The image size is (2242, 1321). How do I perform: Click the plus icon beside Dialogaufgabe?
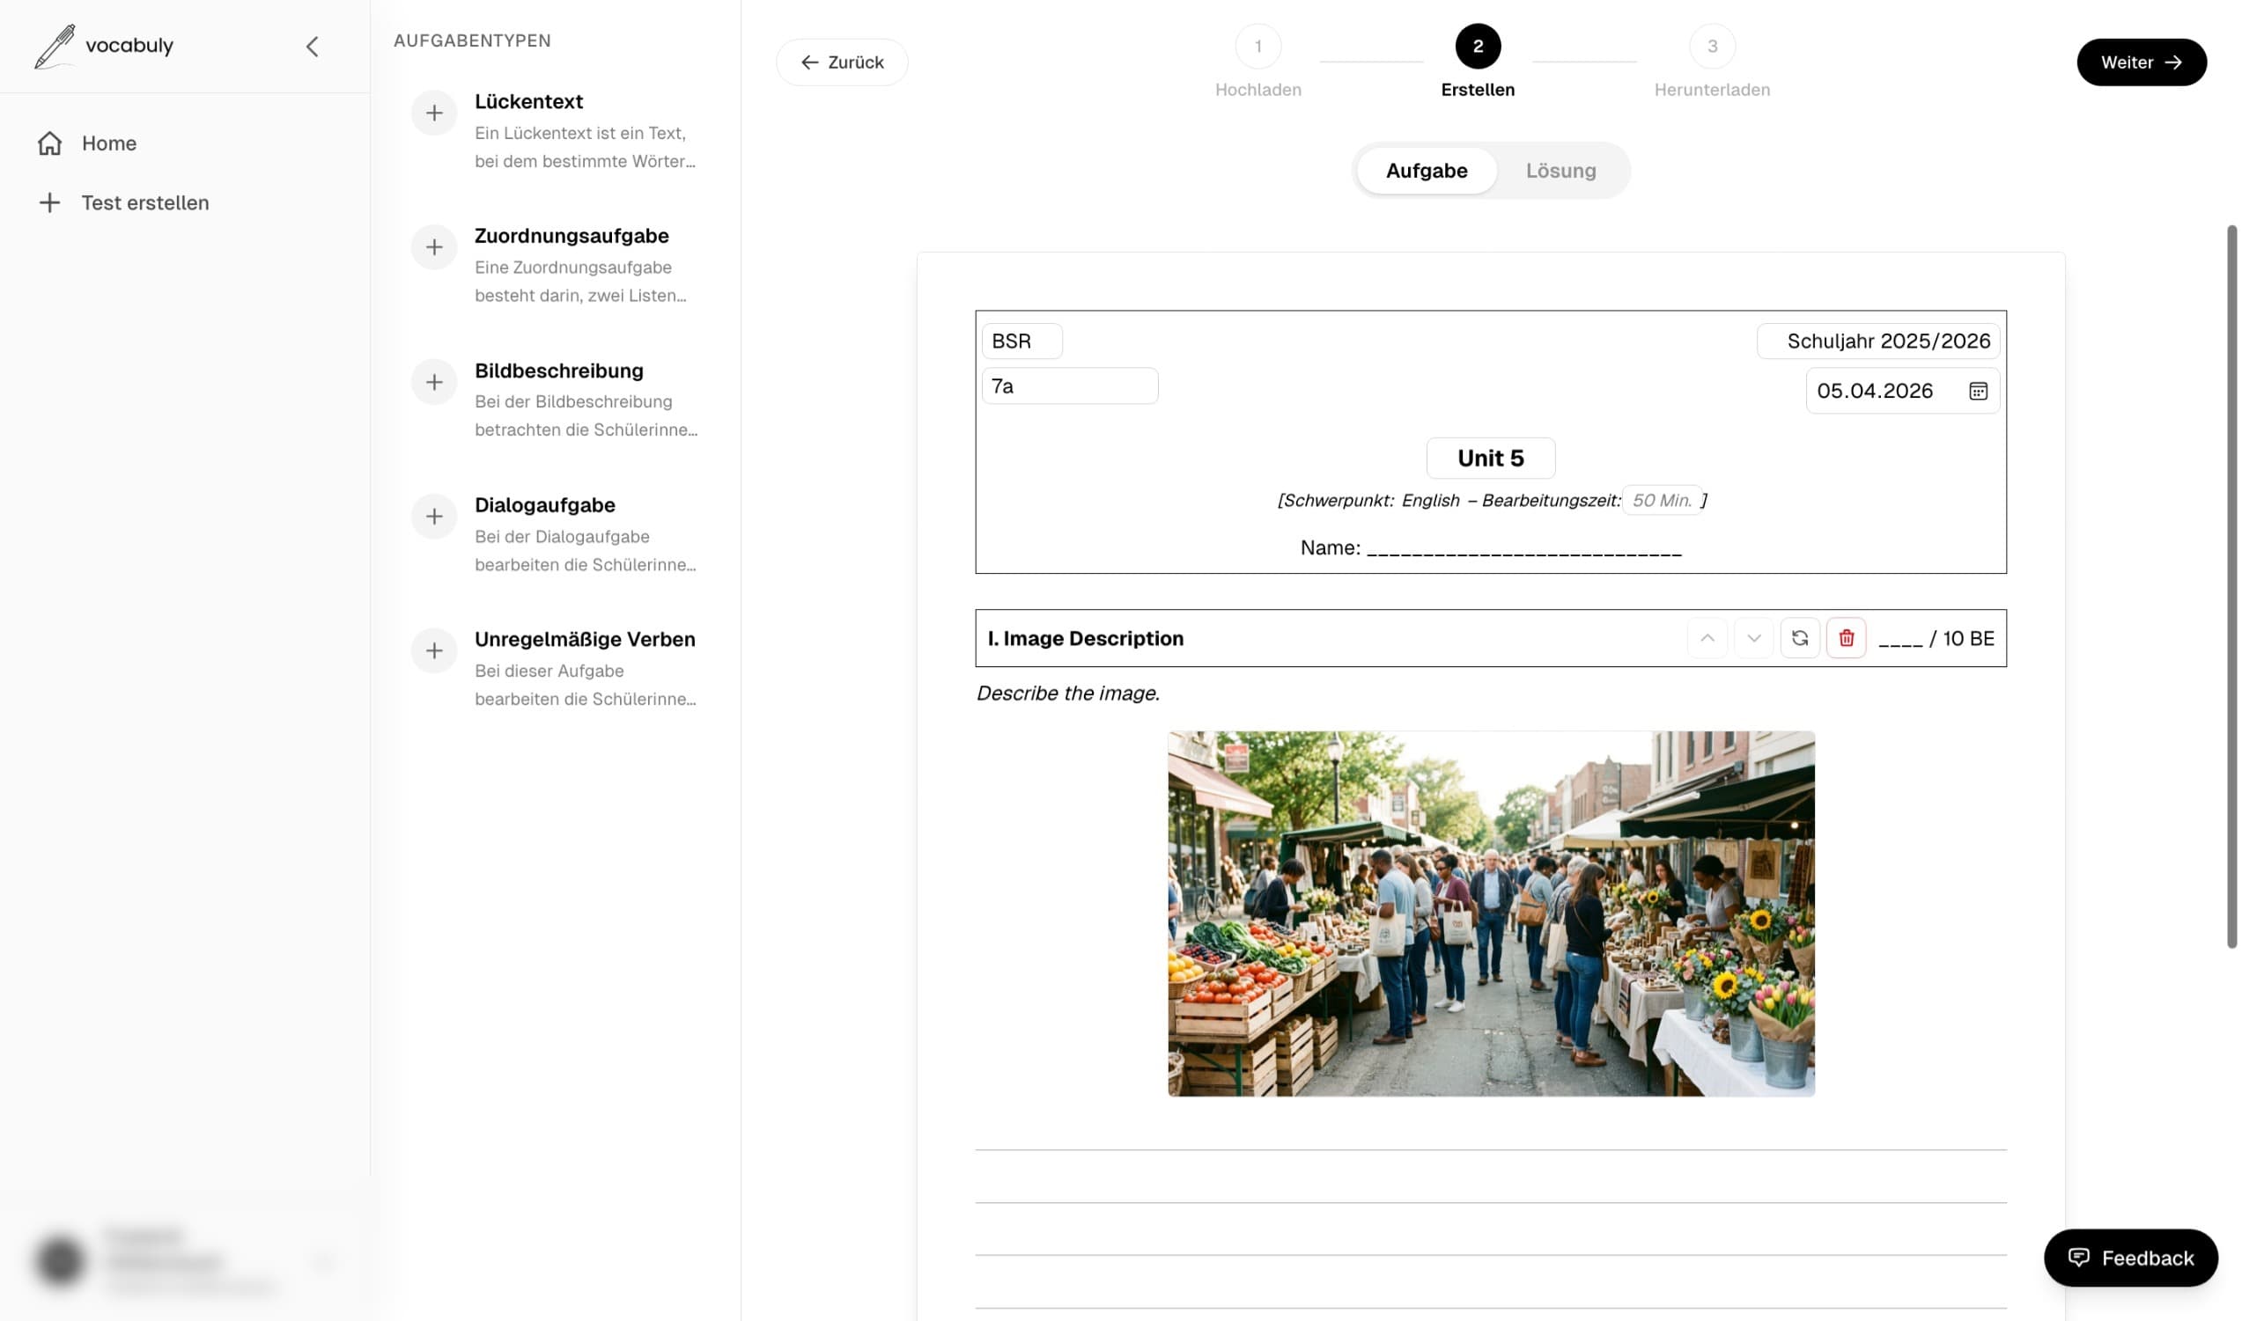coord(433,517)
